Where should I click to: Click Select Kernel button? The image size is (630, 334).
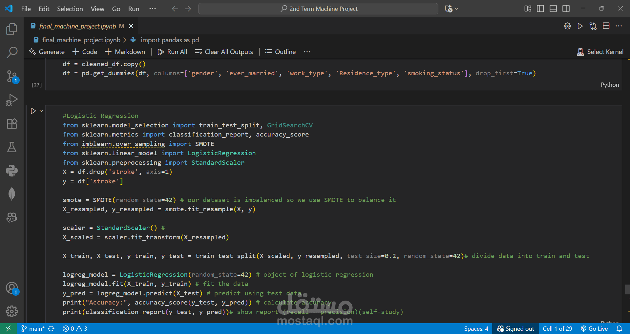[600, 52]
